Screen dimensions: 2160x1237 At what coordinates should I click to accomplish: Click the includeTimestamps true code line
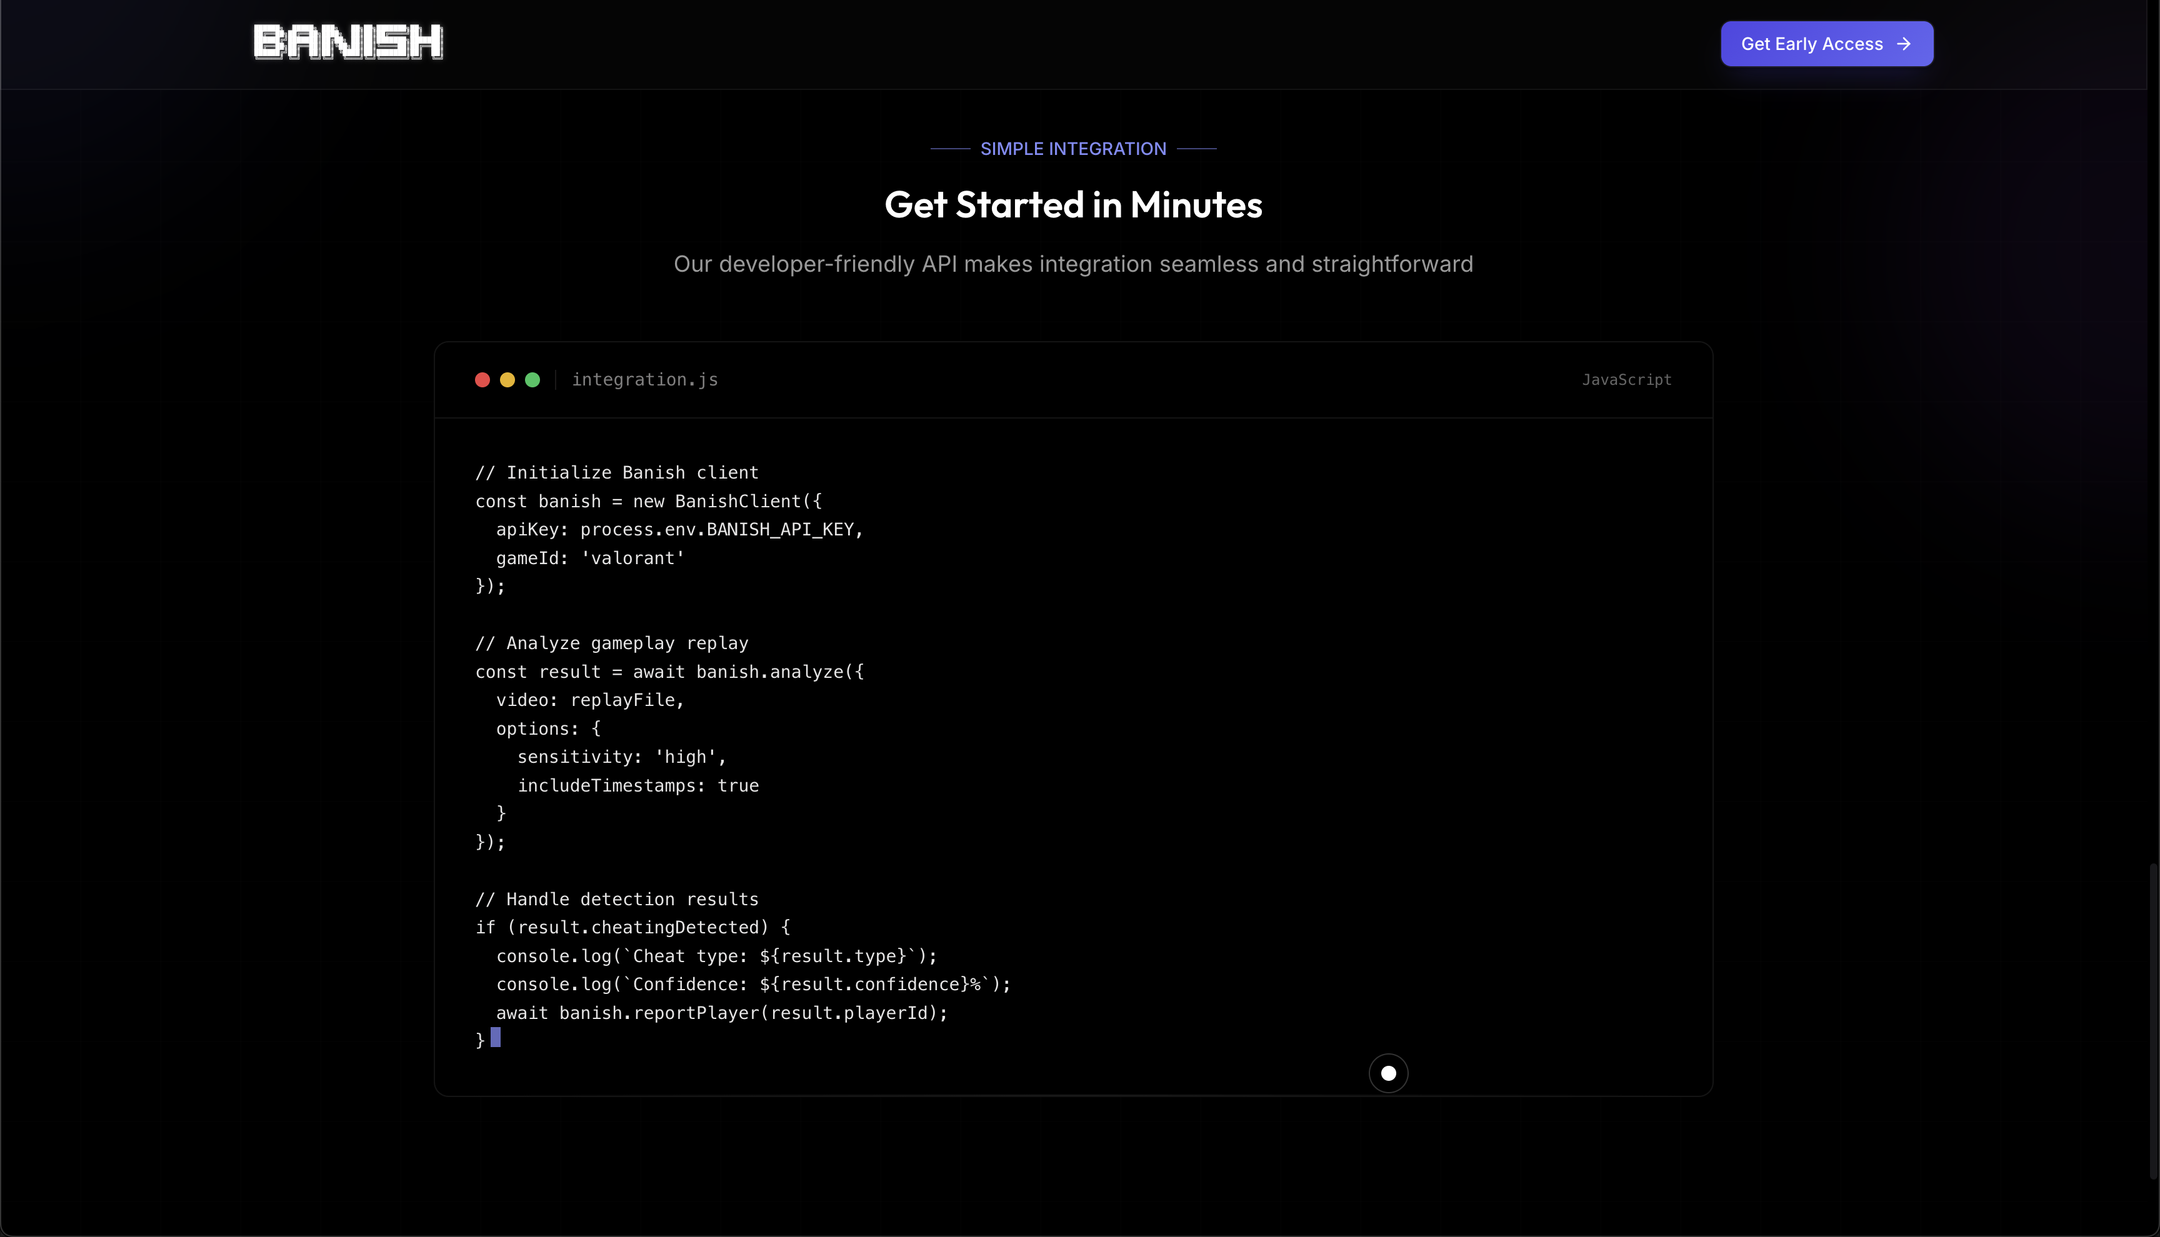(x=637, y=786)
